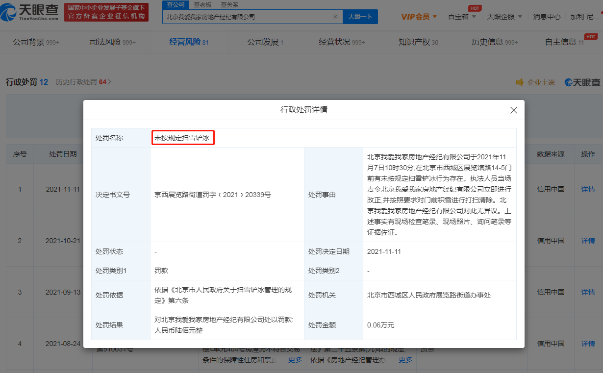Select the 知识产权 tab
603x373 pixels.
(418, 42)
